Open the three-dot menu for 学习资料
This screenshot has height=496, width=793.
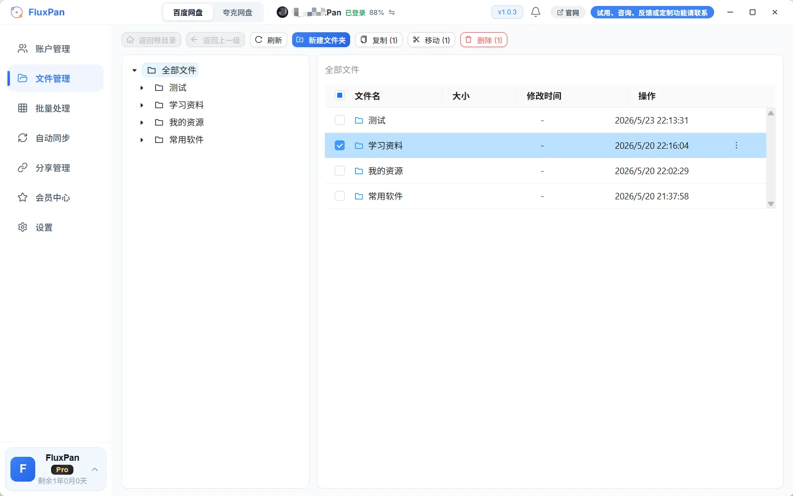coord(736,145)
